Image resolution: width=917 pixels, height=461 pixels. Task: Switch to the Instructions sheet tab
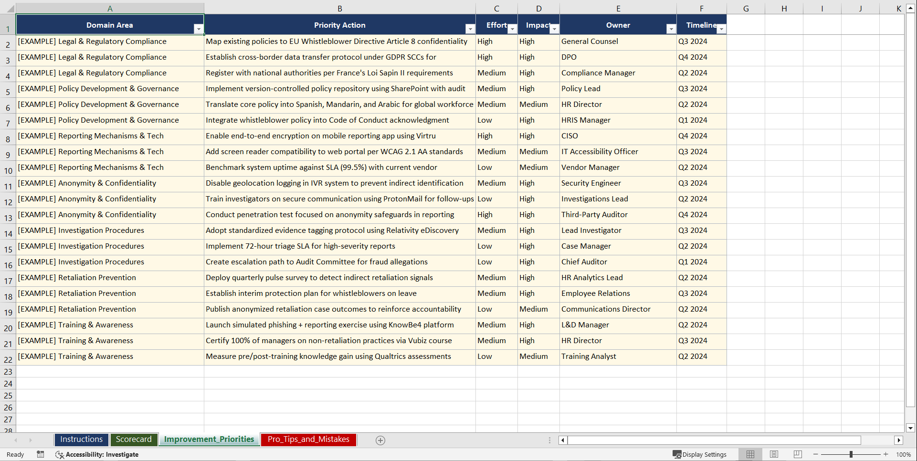pos(81,440)
